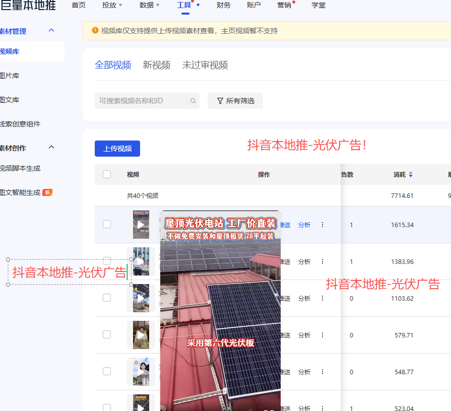Collapse the 素材创作 sidebar section
This screenshot has height=411, width=451.
click(51, 147)
